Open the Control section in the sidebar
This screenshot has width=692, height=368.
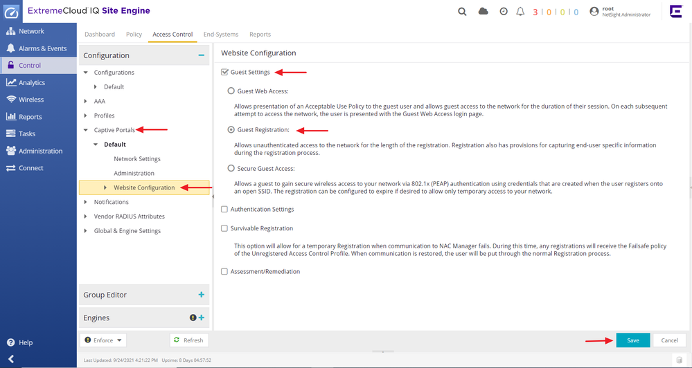click(x=38, y=65)
